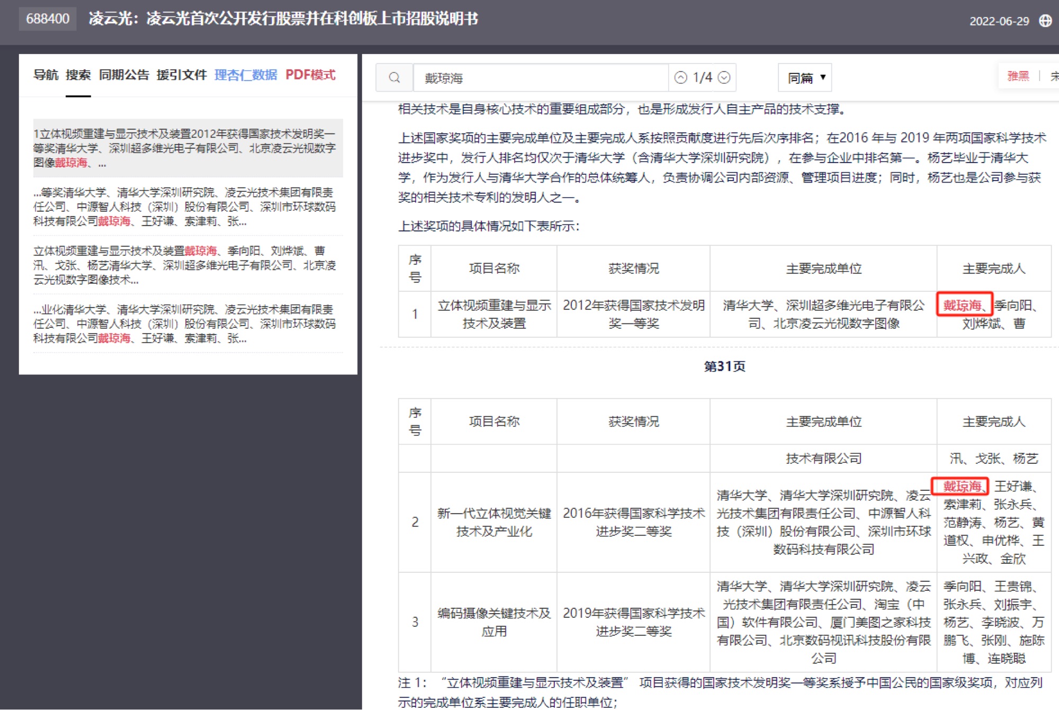1059x710 pixels.
Task: Click the search field containing 戴琼海
Action: coord(540,78)
